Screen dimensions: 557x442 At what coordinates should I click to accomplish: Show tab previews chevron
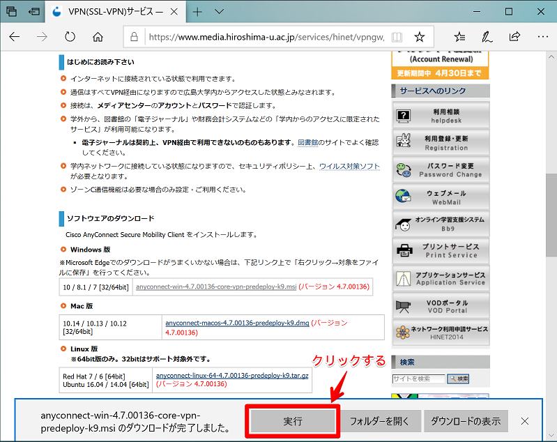[219, 12]
